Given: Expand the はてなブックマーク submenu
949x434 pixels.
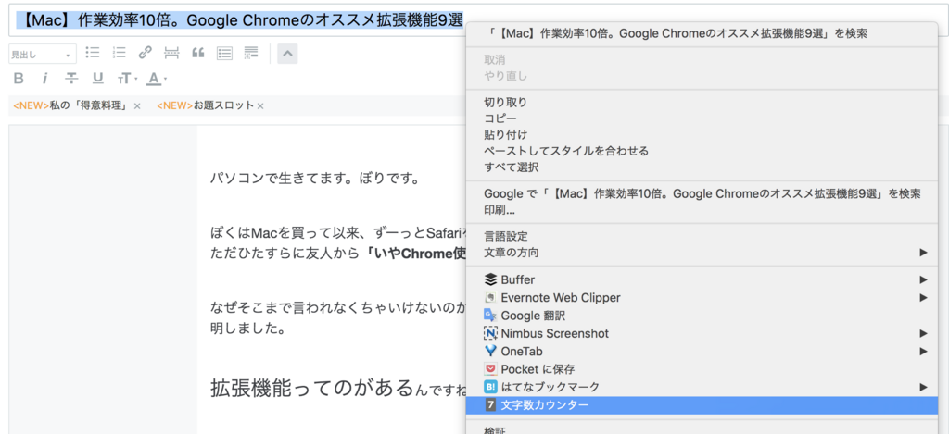Looking at the screenshot, I should 702,387.
